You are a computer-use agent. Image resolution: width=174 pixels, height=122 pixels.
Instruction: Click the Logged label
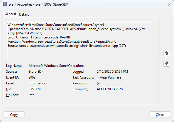pos(78,72)
